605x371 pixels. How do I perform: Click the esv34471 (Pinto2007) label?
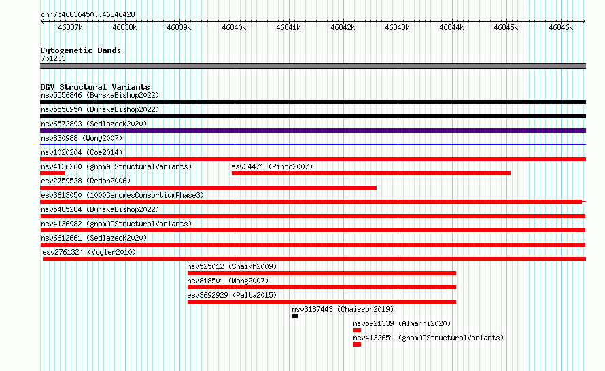click(x=272, y=166)
